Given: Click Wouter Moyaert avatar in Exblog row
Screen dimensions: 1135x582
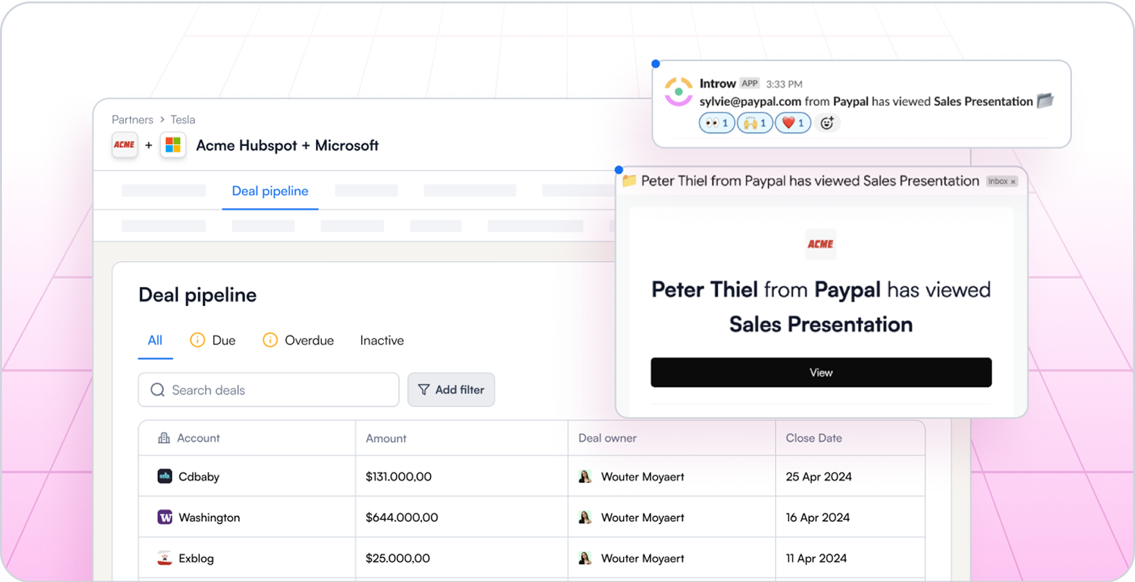Looking at the screenshot, I should pyautogui.click(x=585, y=558).
